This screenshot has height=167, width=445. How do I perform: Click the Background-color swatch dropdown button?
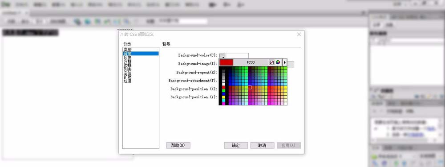click(x=222, y=56)
